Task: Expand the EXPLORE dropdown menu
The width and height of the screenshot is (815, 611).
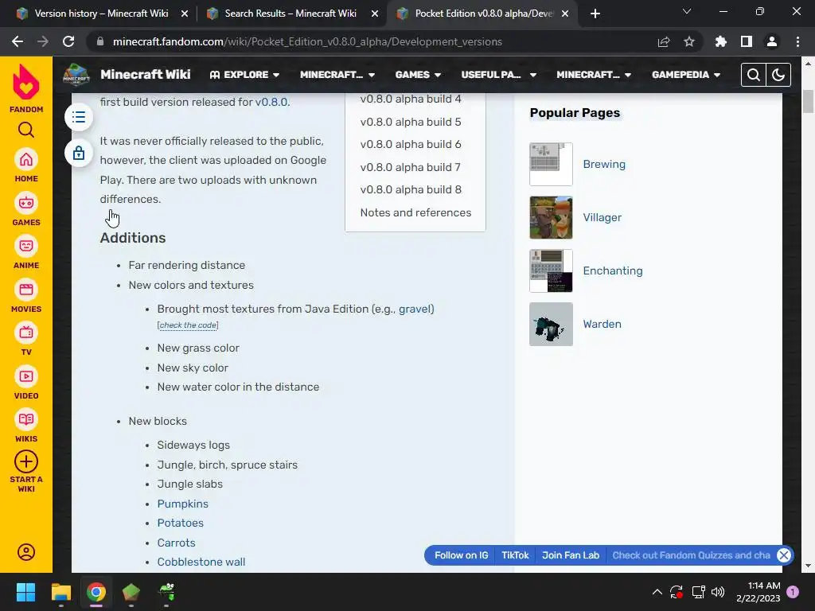Action: pos(244,75)
